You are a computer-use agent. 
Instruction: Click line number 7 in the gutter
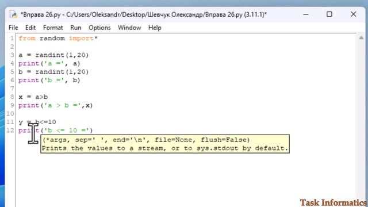12,89
